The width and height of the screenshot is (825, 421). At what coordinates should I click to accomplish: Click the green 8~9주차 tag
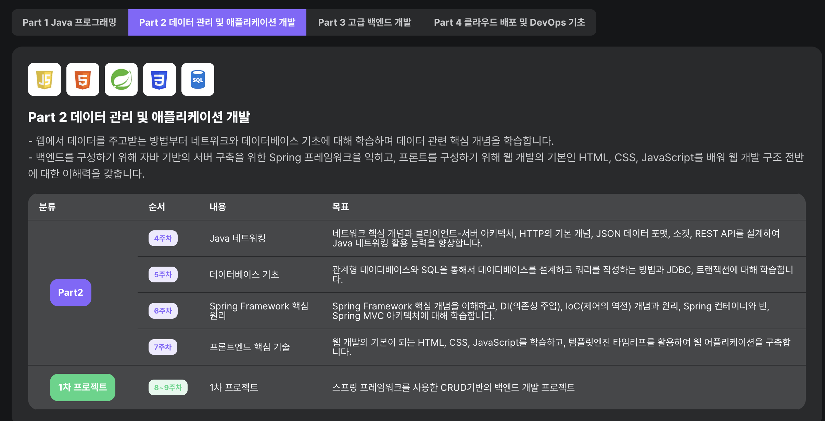coord(168,387)
